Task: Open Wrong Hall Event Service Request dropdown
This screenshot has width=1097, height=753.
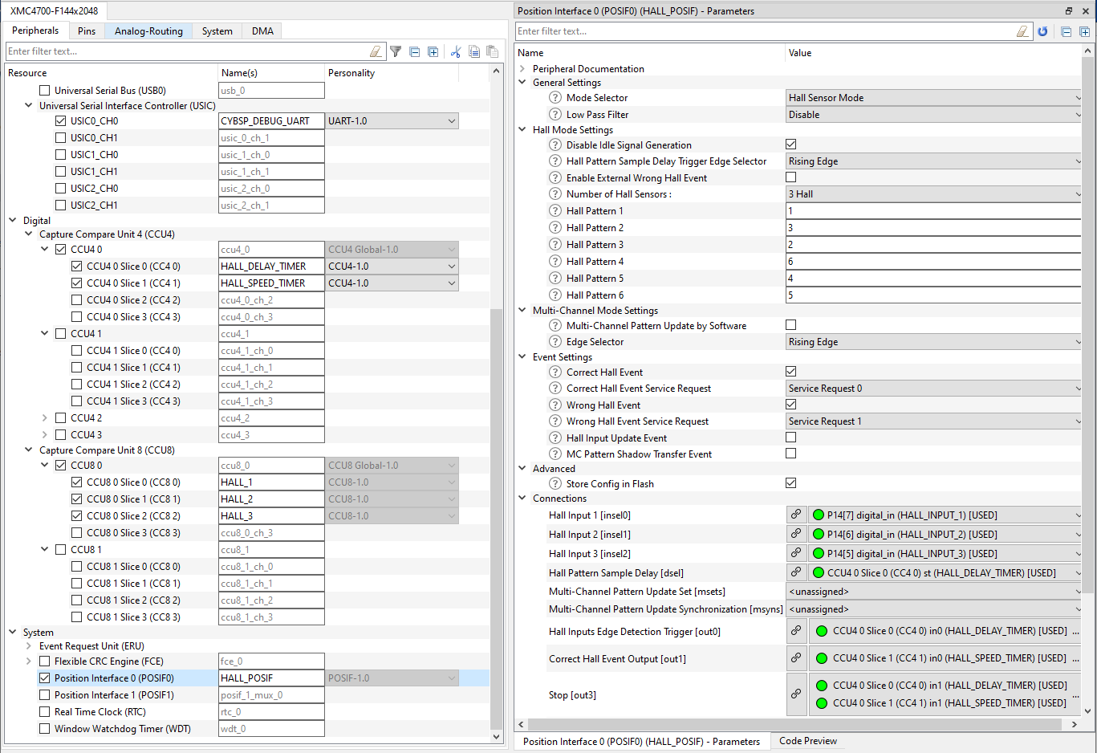Action: pos(934,421)
